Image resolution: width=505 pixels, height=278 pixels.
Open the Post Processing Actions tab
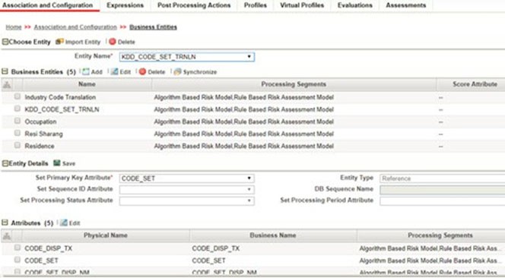(x=194, y=5)
